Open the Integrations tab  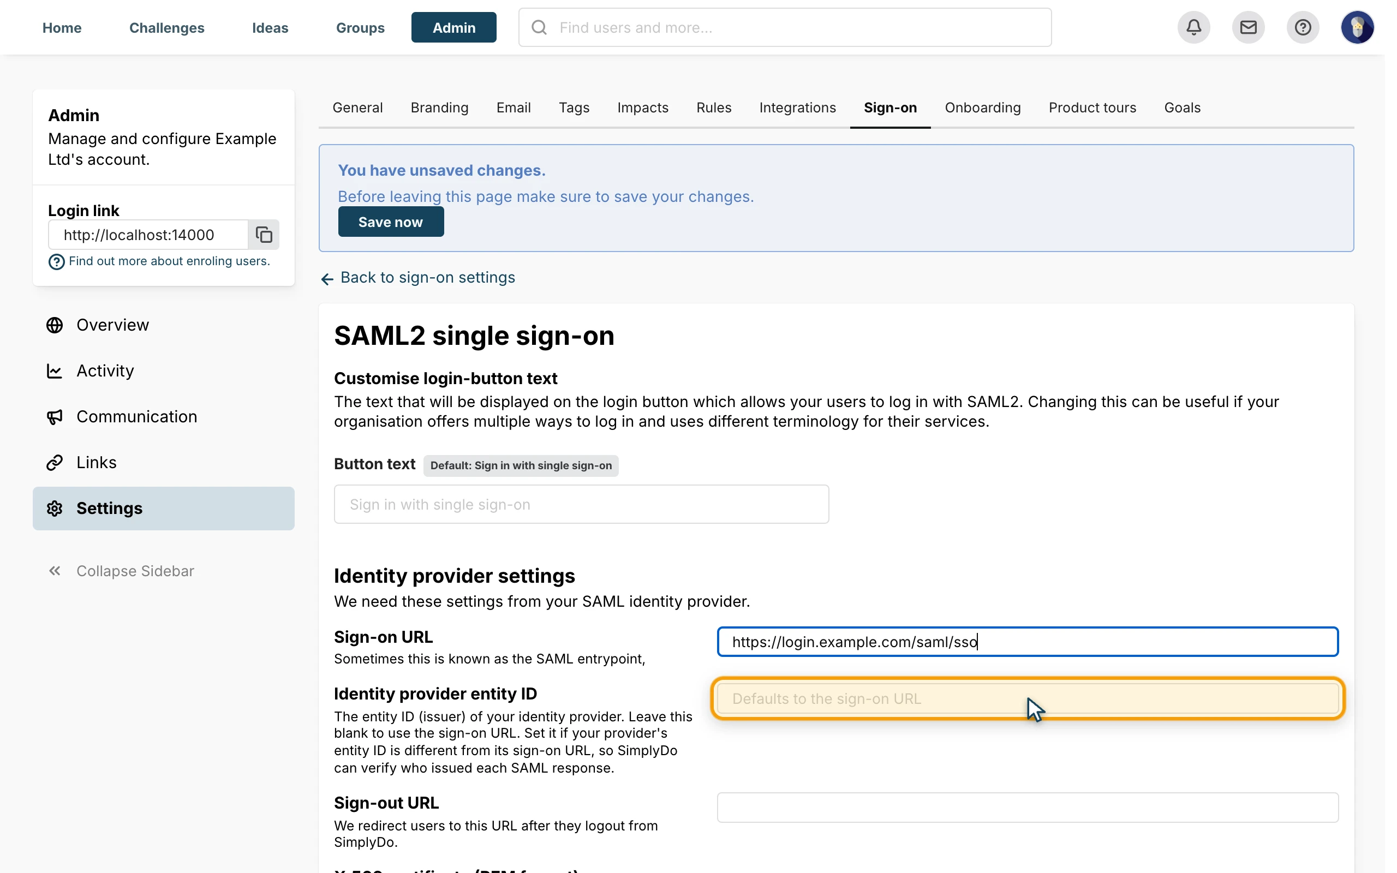point(797,107)
